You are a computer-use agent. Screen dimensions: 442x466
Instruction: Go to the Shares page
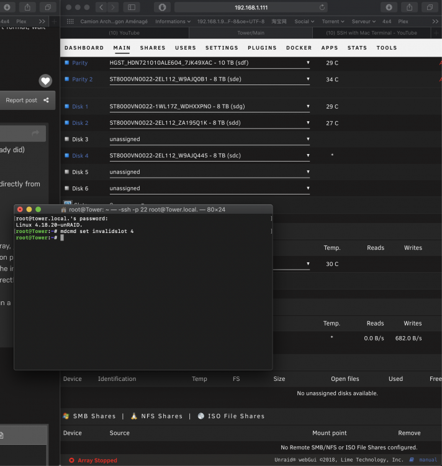tap(153, 48)
